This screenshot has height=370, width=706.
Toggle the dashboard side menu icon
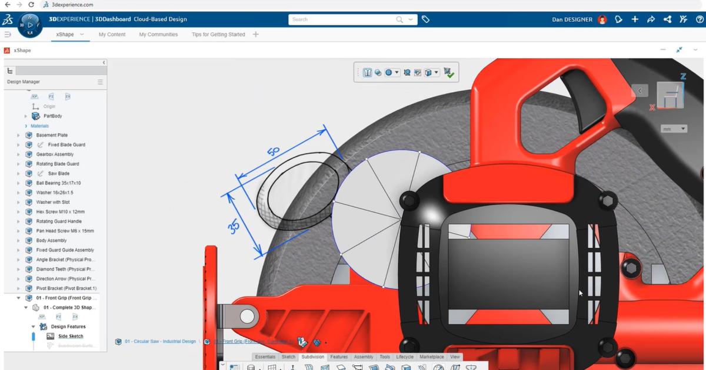8,35
